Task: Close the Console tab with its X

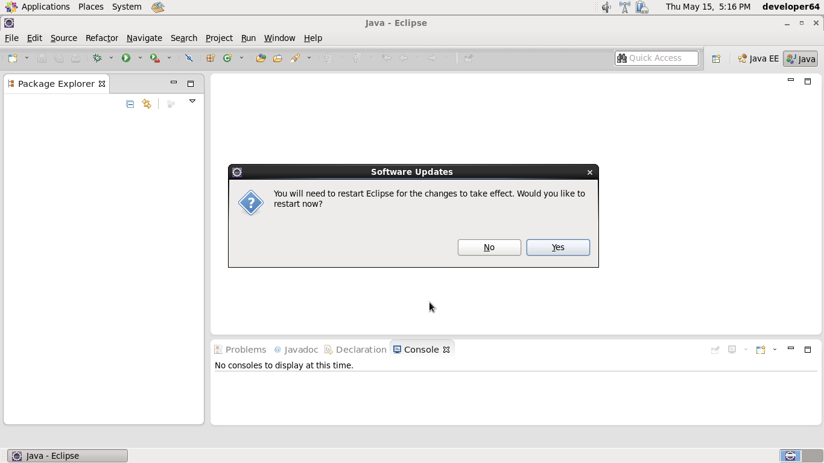Action: pos(446,350)
